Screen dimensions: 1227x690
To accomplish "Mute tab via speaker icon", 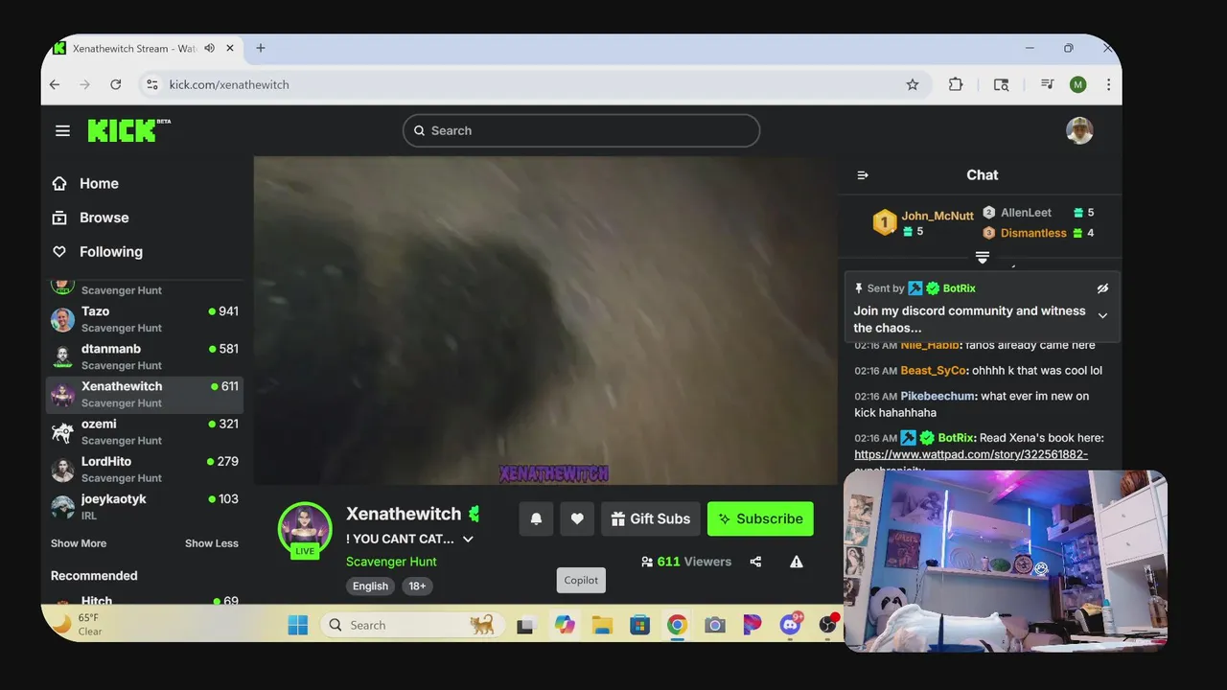I will coord(210,48).
